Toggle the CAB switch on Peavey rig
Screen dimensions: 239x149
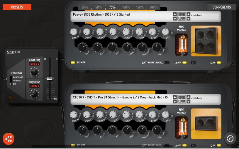219,63
